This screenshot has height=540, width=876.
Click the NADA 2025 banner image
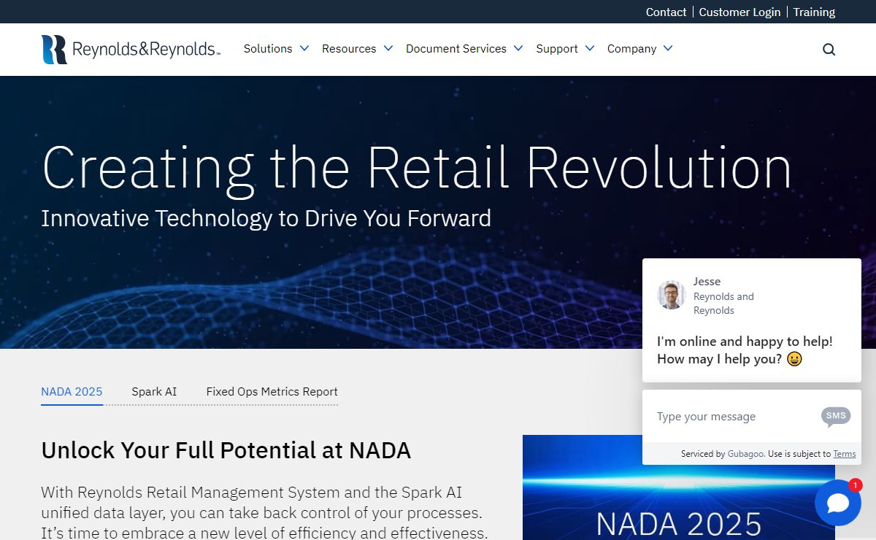(x=679, y=487)
